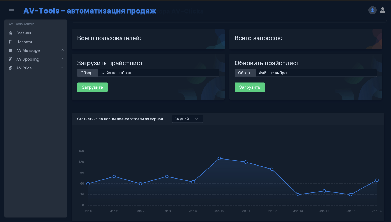
Task: Select the Jan 10 peak data point
Action: pos(219,158)
